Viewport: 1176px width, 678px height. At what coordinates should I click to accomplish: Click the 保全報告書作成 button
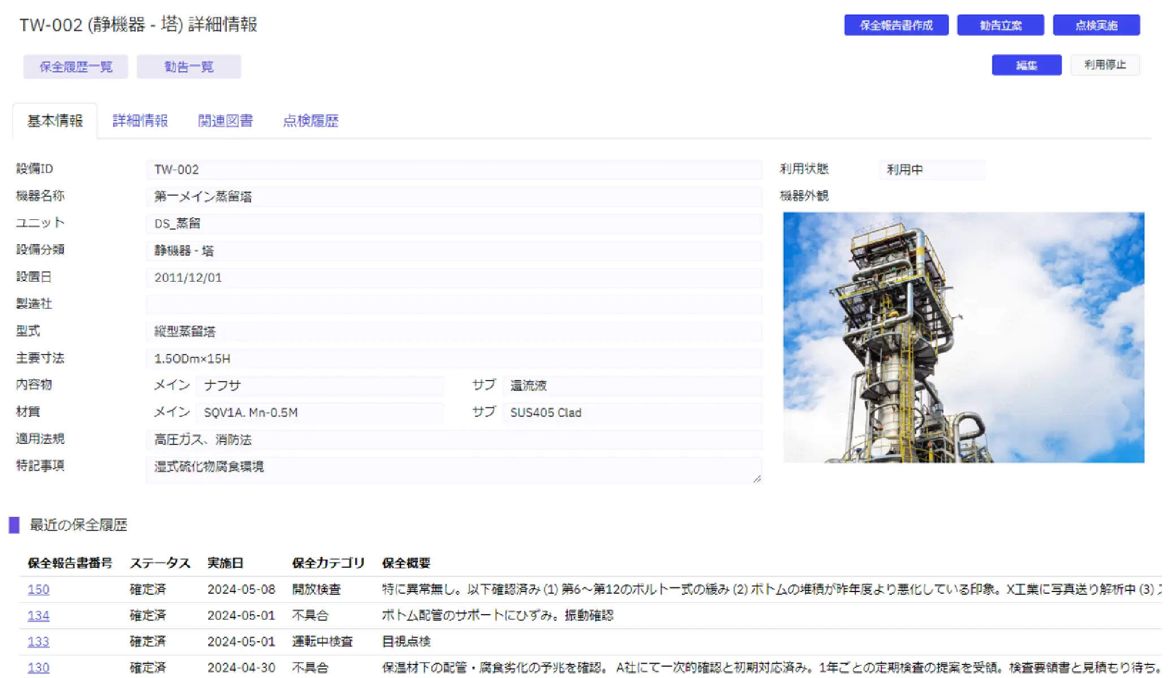[896, 25]
